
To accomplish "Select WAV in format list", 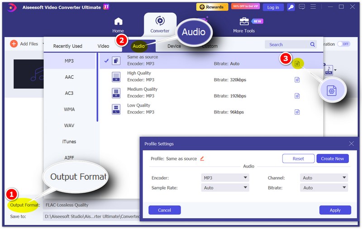I will click(x=69, y=125).
